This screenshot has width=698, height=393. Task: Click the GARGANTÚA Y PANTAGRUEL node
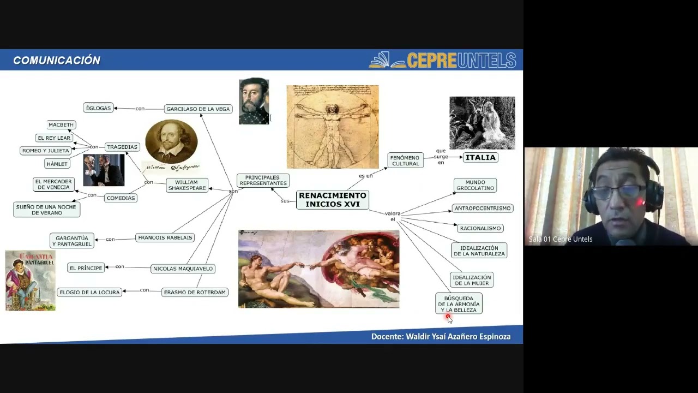72,241
